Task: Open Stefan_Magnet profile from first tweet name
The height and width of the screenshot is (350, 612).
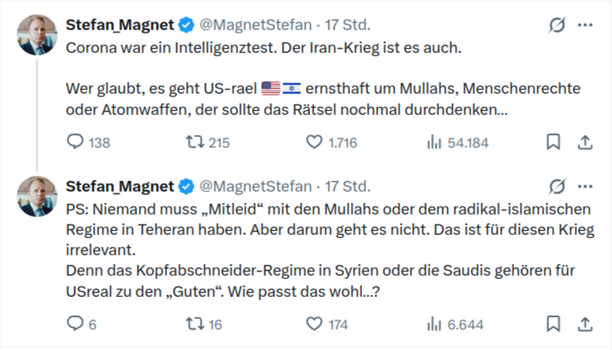Action: (121, 25)
